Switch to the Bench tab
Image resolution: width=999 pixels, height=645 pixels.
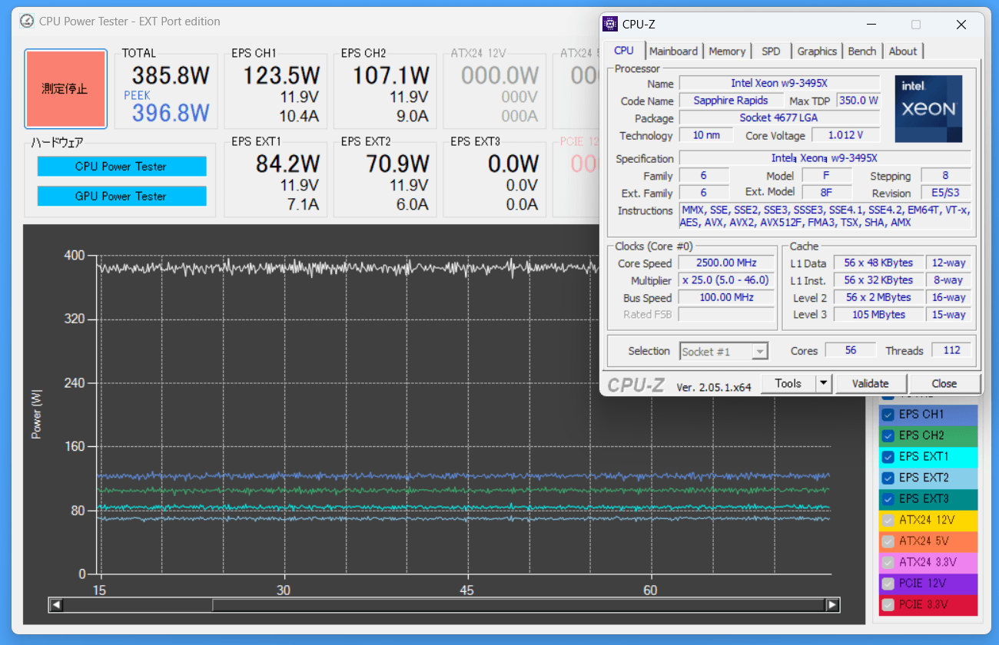point(862,51)
